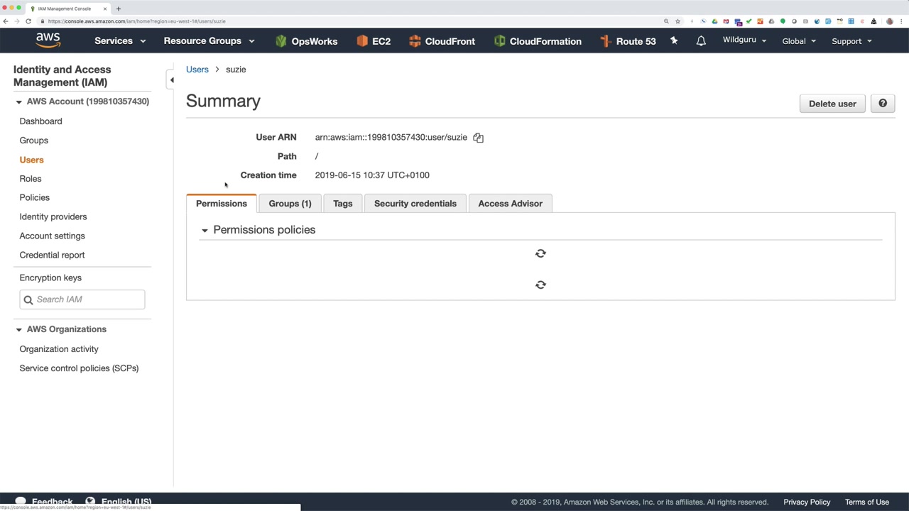
Task: Click the AWS logo home icon
Action: tap(48, 40)
